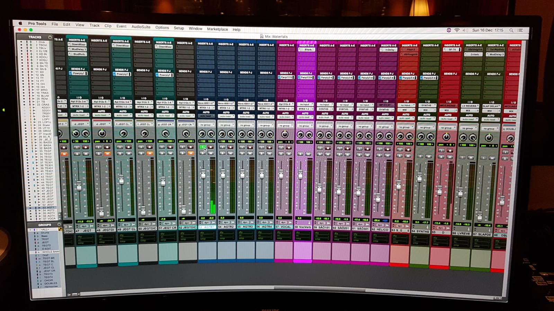Open automation mode dropdown on 47 JEGT
Screen dimensions: 554x311
tap(79, 115)
